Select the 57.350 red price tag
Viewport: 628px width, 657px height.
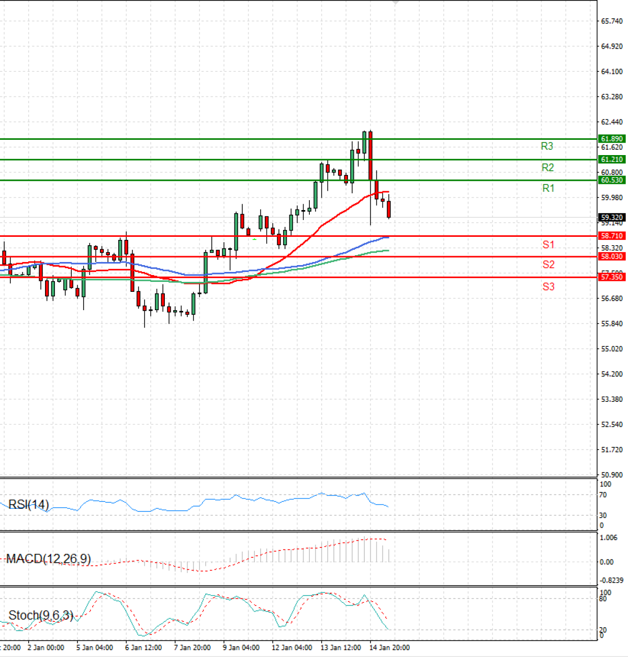[x=611, y=277]
